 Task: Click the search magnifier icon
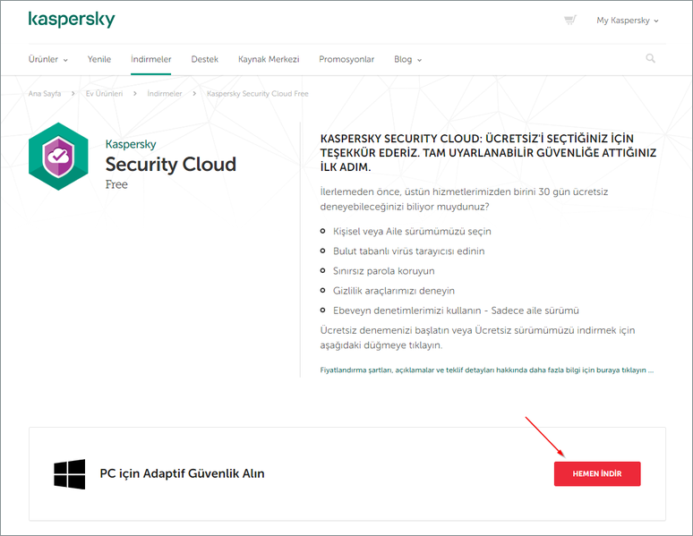tap(650, 59)
